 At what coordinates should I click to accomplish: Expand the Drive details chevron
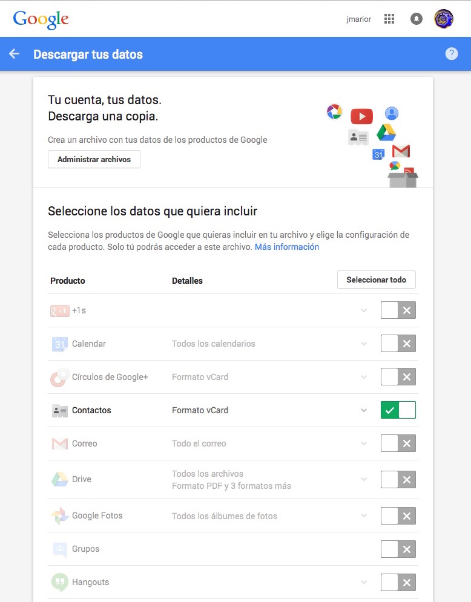point(363,480)
